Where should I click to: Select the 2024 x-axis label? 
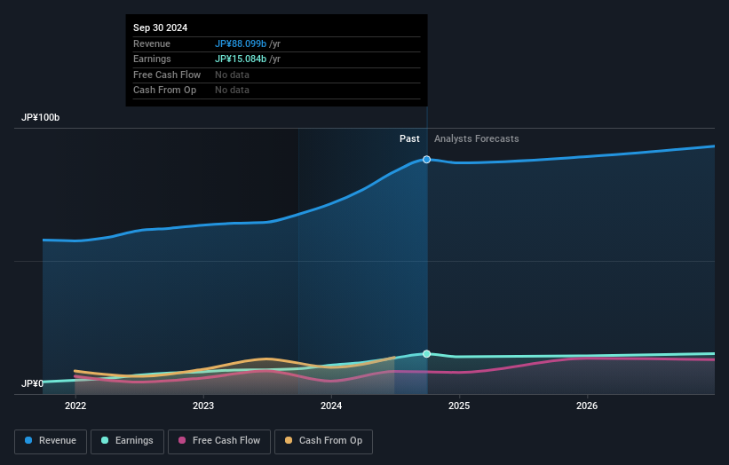tap(331, 406)
